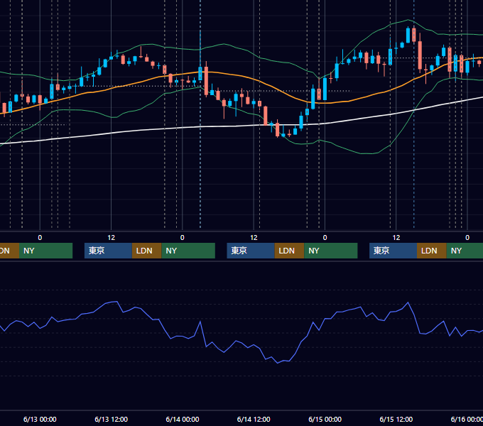Select the 東京 session block for 6/14

(251, 251)
